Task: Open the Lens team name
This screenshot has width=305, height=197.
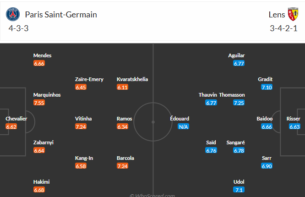Action: coord(277,15)
